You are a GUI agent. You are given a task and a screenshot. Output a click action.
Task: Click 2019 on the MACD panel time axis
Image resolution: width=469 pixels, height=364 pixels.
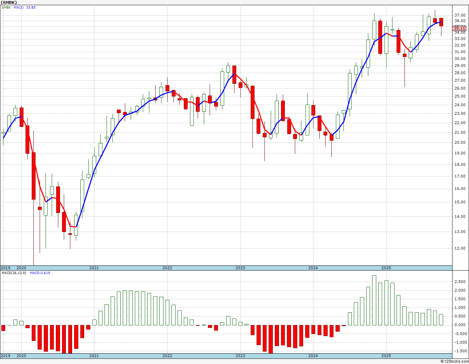(x=5, y=356)
